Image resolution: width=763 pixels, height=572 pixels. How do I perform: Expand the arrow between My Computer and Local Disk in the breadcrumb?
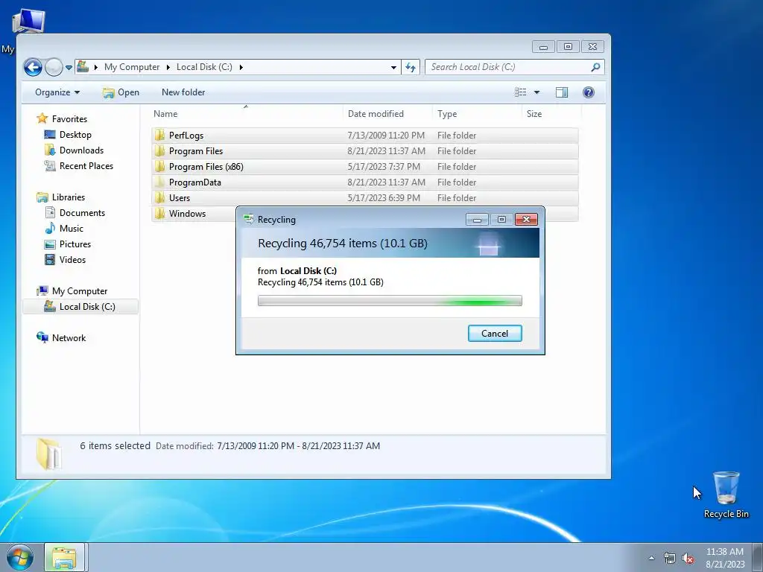(x=168, y=67)
